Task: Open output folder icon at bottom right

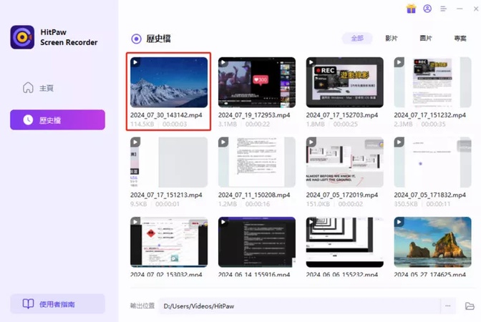Action: coord(470,306)
